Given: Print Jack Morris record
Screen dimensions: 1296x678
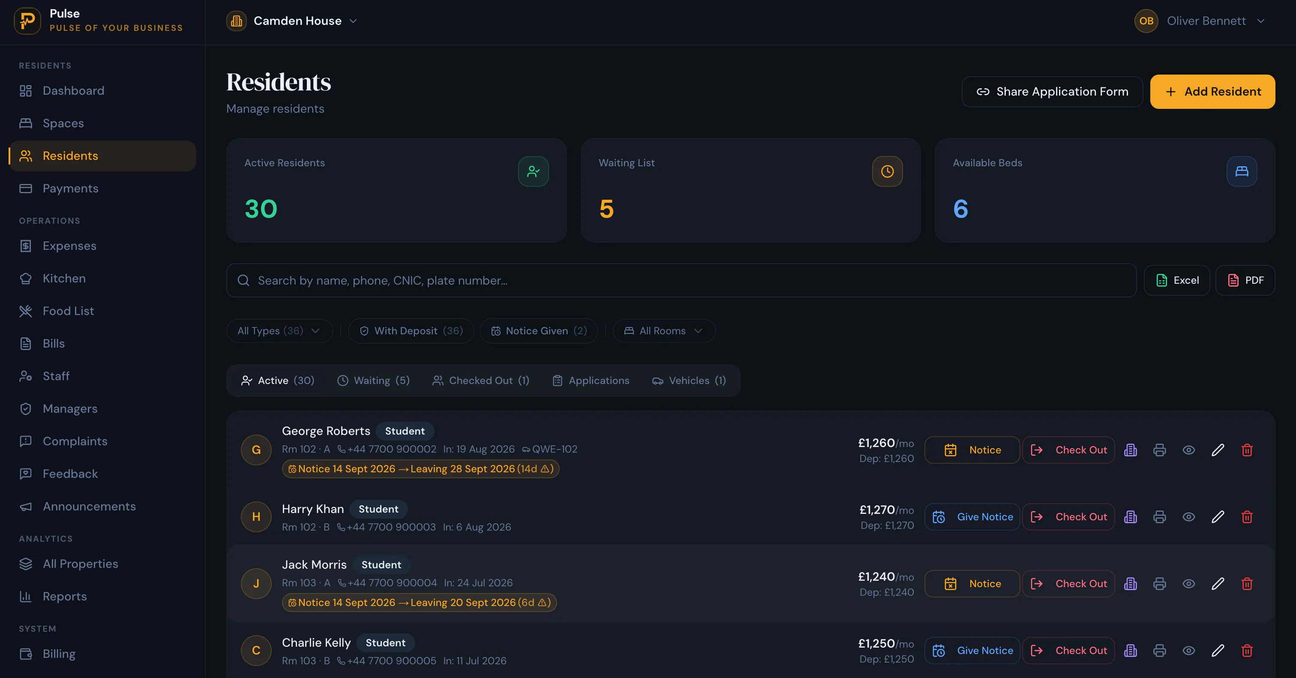Looking at the screenshot, I should 1159,583.
